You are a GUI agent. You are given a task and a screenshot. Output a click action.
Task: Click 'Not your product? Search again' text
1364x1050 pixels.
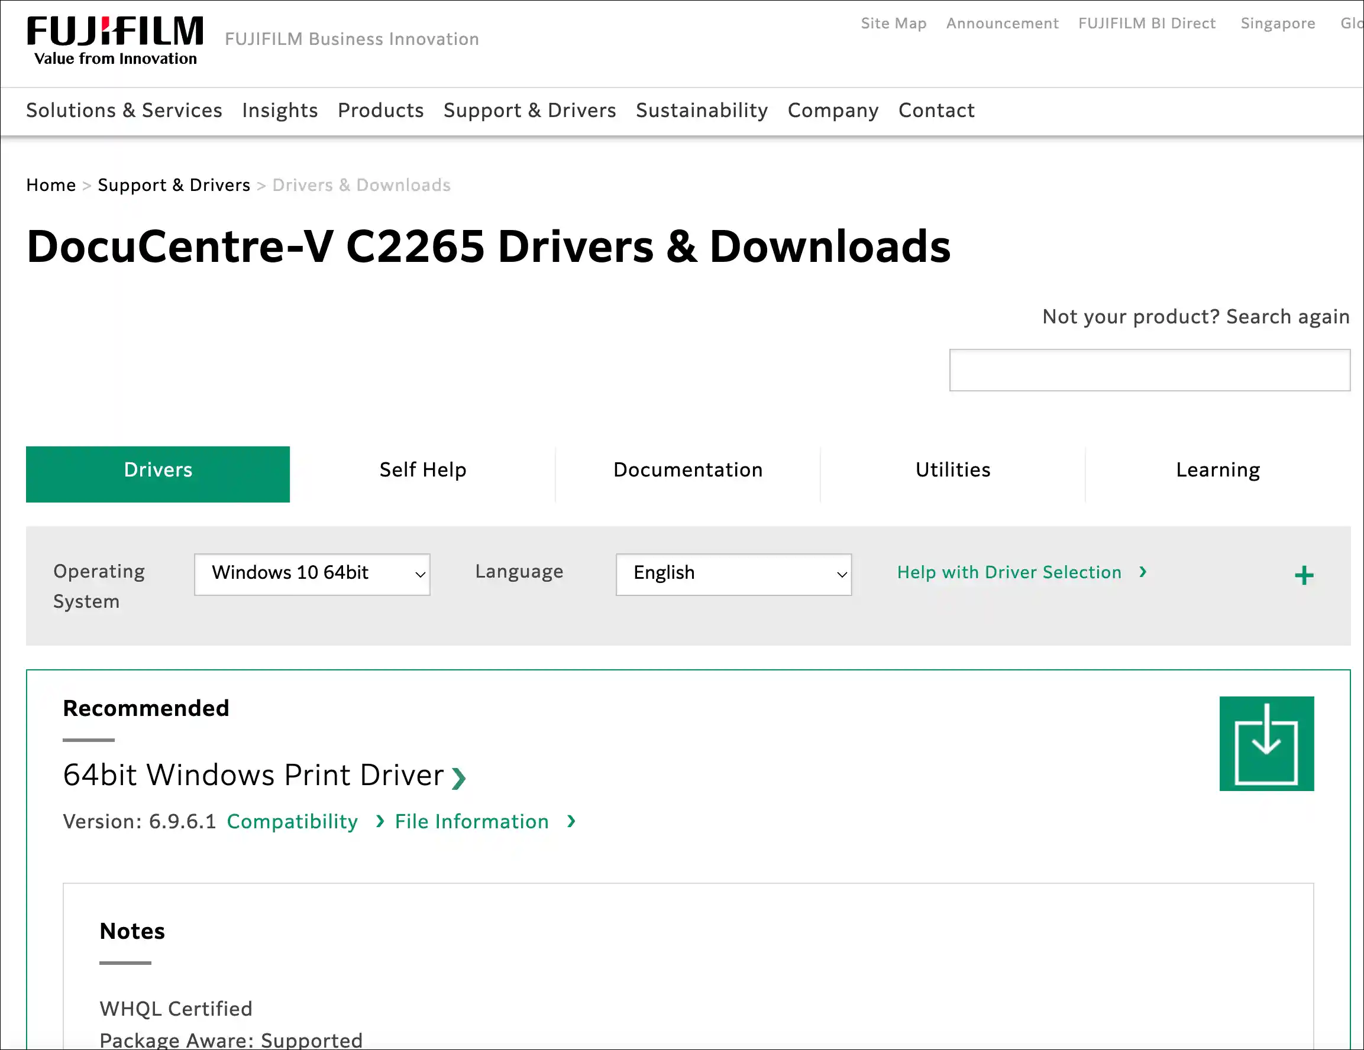pyautogui.click(x=1195, y=316)
